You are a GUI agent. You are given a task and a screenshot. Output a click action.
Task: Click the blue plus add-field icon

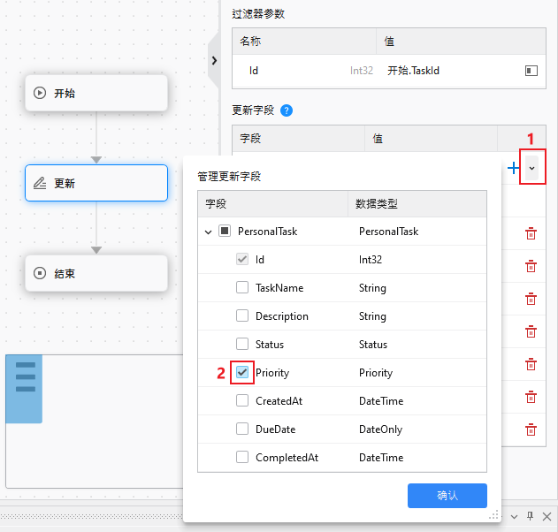tap(515, 168)
